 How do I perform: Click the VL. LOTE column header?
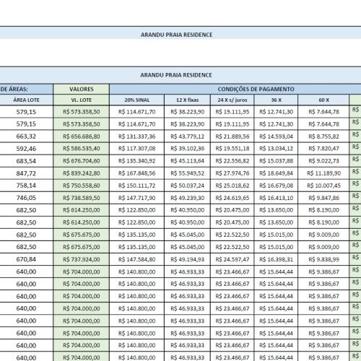pyautogui.click(x=82, y=100)
